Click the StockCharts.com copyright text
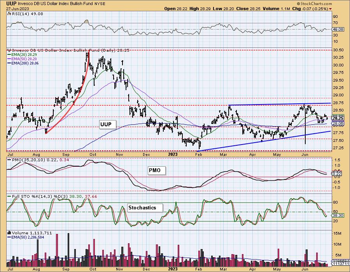Viewport: 350px width, 272px height. [x=314, y=3]
